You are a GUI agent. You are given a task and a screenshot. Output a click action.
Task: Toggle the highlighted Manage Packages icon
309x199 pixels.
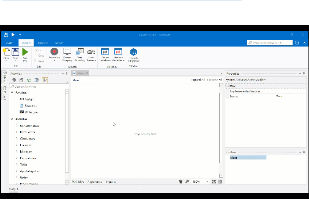pyautogui.click(x=45, y=80)
